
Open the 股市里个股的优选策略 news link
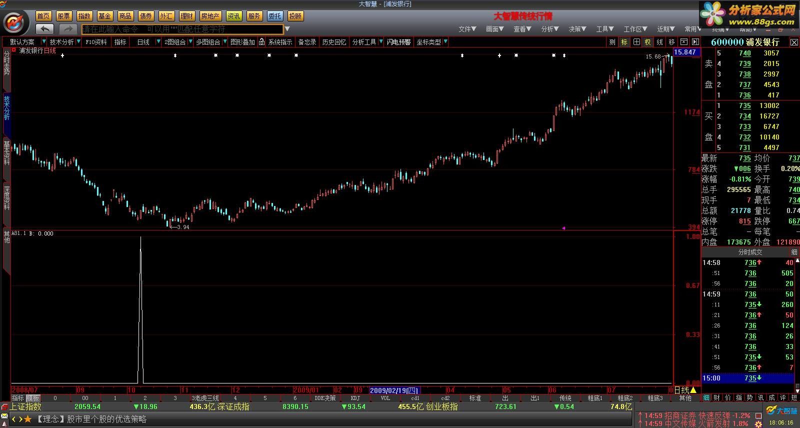pyautogui.click(x=107, y=419)
